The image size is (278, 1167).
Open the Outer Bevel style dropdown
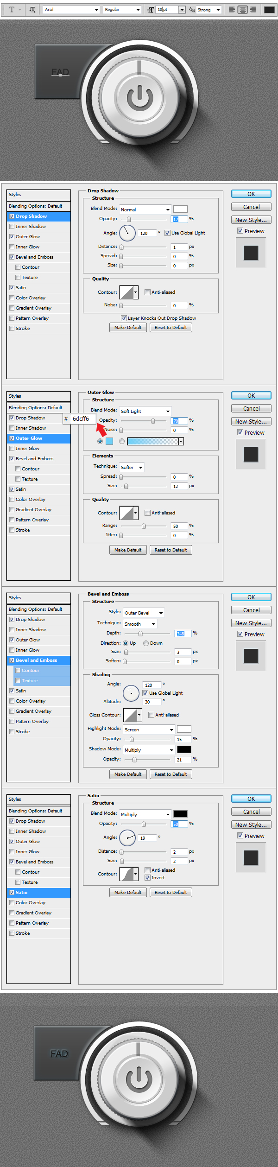point(143,613)
